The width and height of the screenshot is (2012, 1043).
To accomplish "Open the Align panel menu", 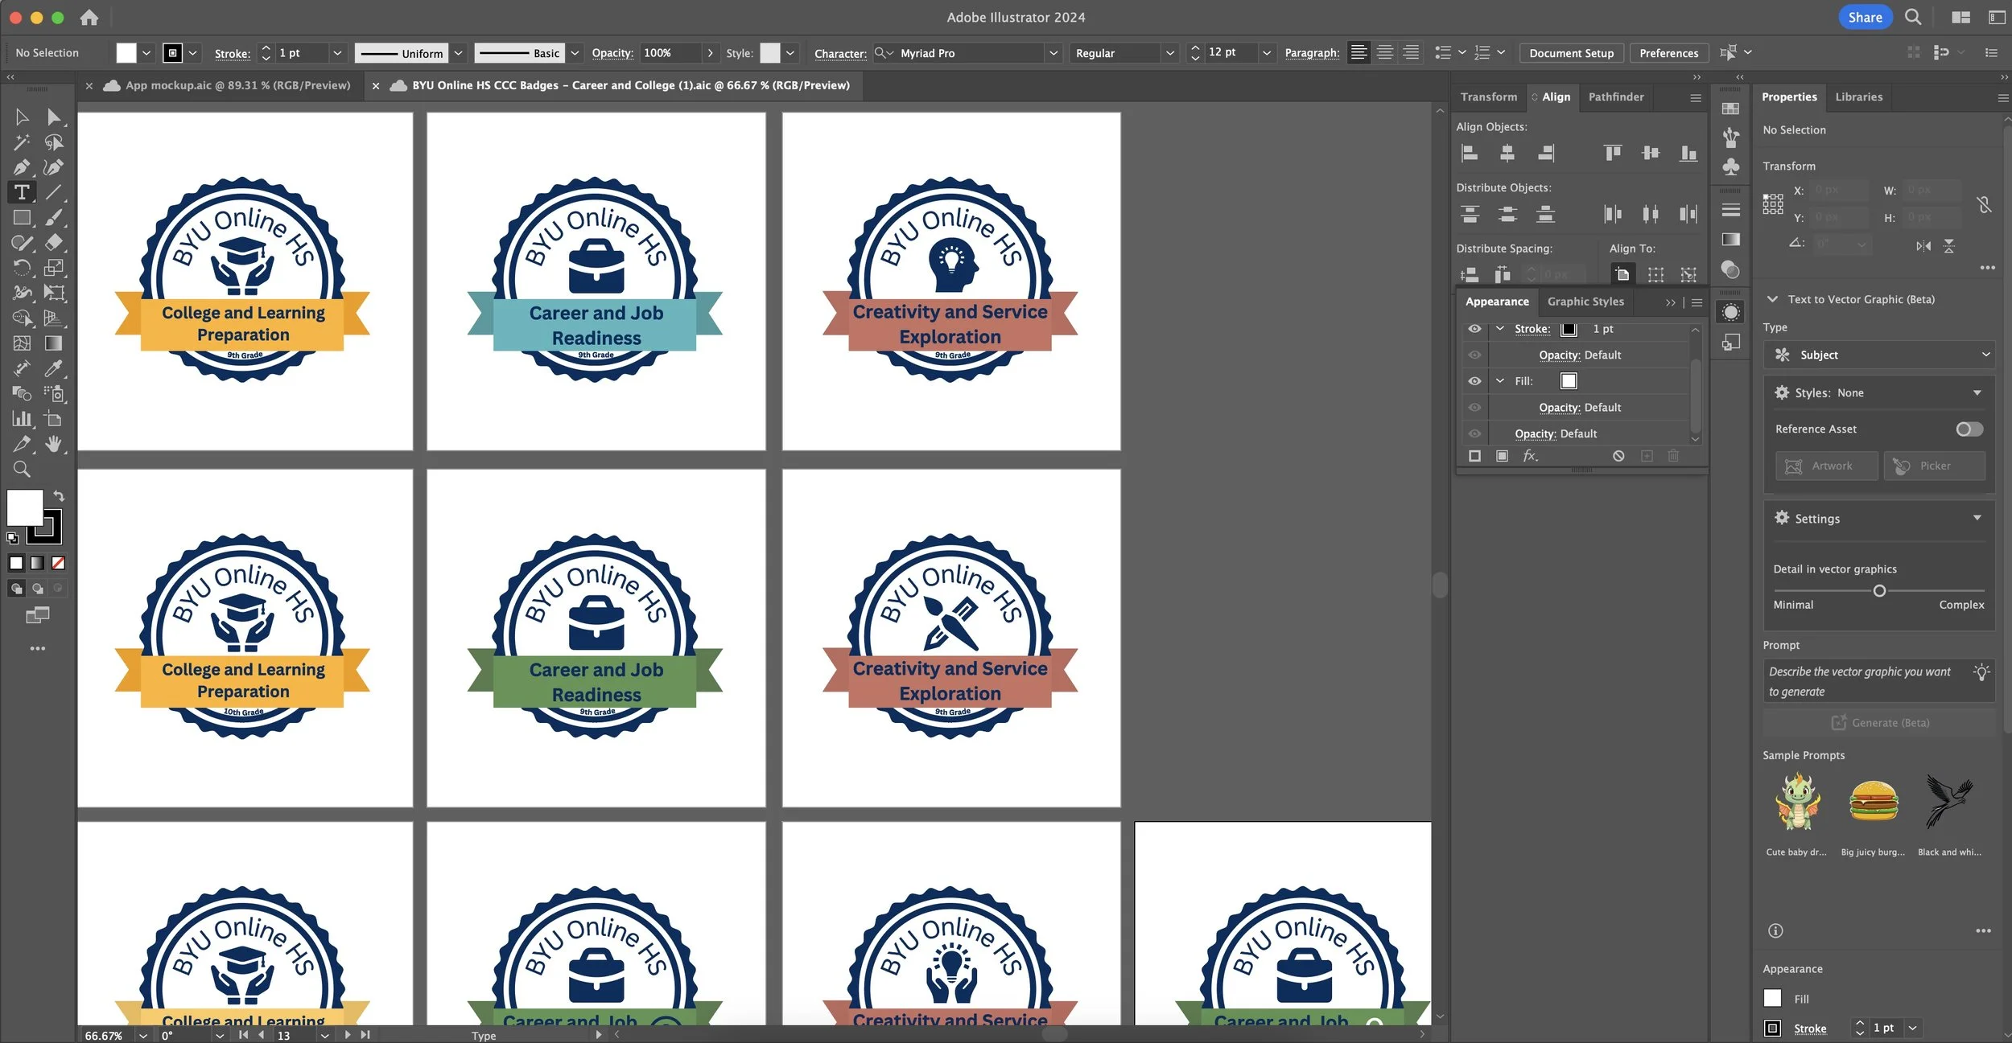I will (x=1696, y=97).
